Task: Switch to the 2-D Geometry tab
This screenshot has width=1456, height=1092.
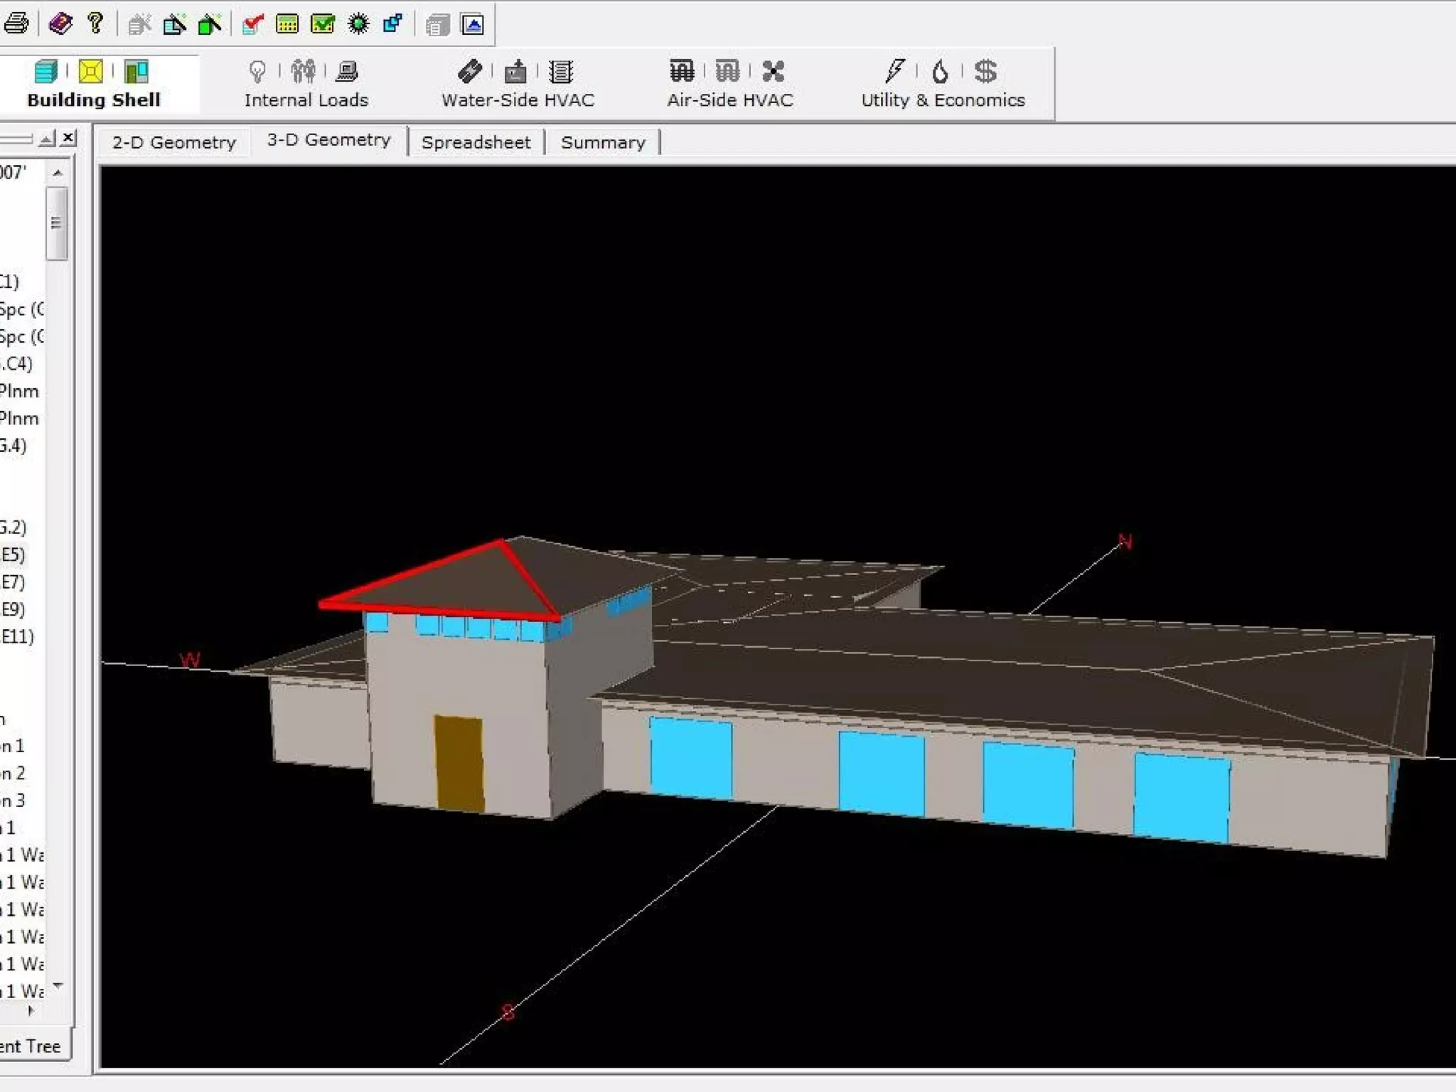Action: click(173, 142)
